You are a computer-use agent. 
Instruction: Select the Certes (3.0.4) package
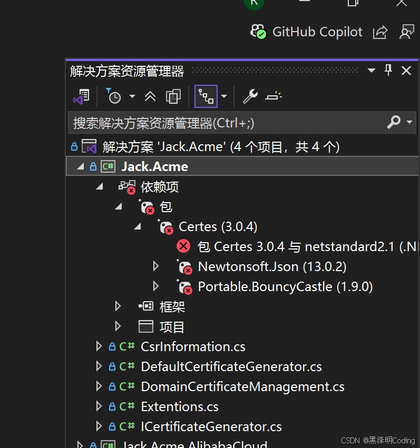pos(218,227)
